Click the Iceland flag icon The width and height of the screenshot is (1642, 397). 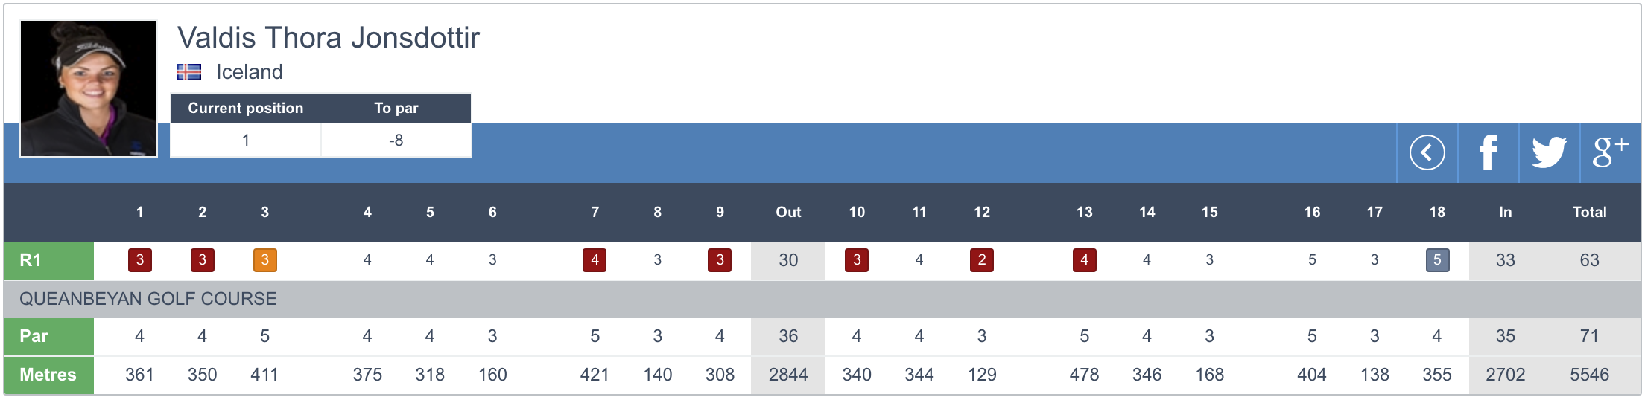tap(189, 72)
